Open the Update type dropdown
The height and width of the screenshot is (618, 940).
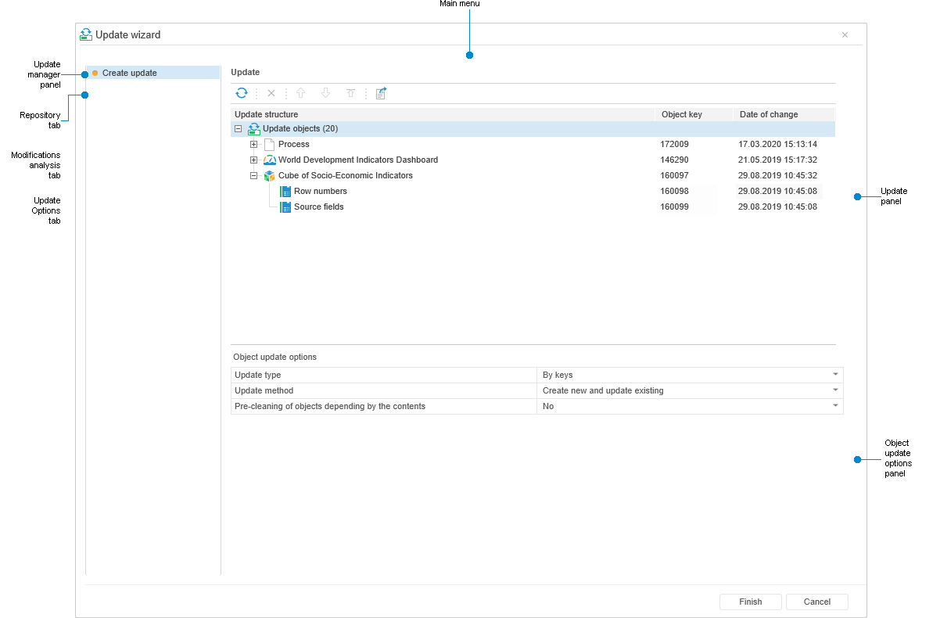tap(835, 375)
